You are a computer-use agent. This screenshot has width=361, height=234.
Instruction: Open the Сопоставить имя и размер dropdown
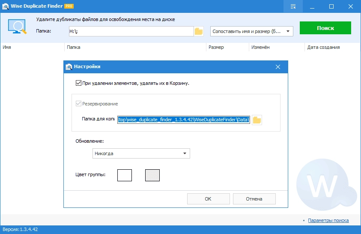(252, 31)
